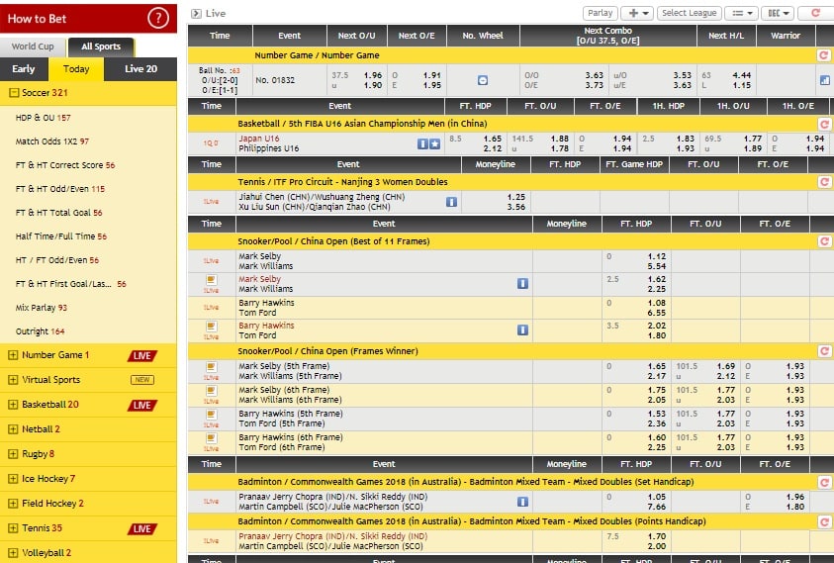This screenshot has width=834, height=563.
Task: Click the top-right refresh odds button
Action: click(x=815, y=13)
